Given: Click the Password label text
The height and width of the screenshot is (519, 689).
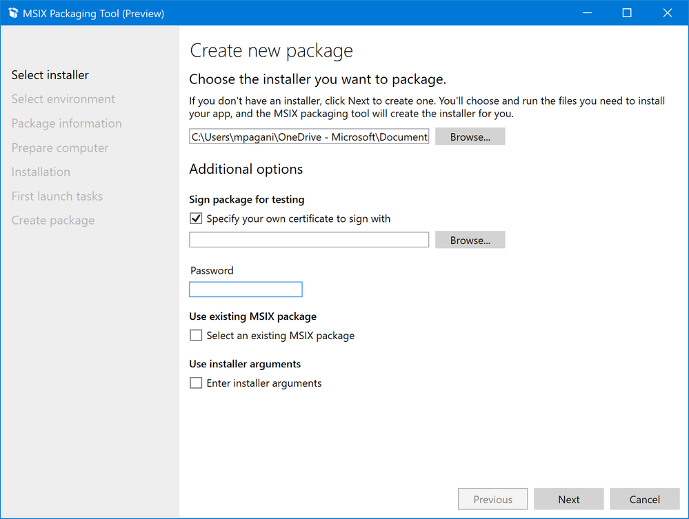Looking at the screenshot, I should [x=212, y=270].
